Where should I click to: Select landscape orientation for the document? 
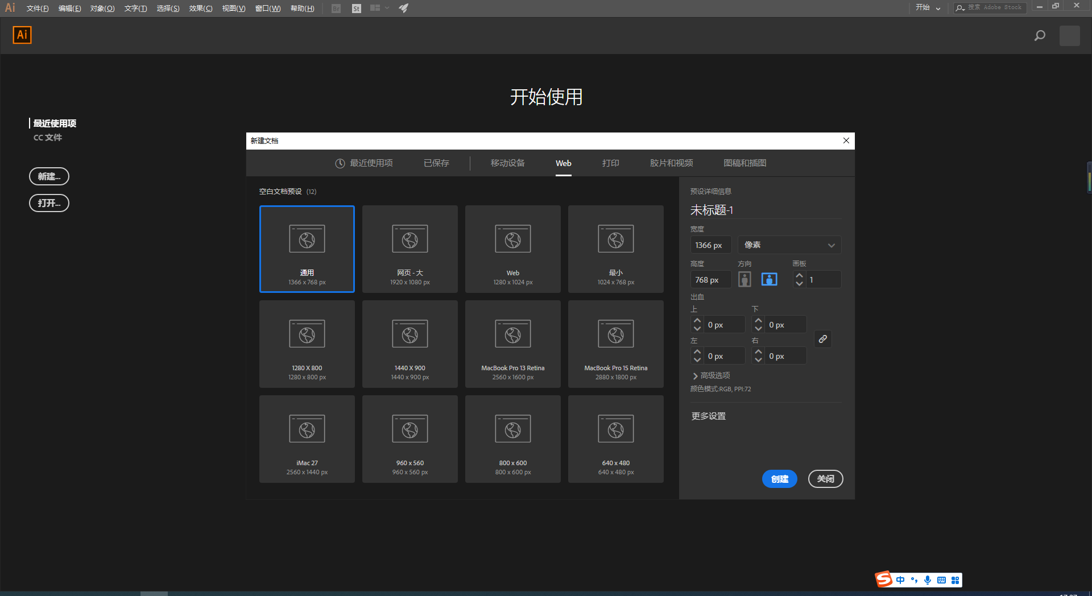[769, 279]
